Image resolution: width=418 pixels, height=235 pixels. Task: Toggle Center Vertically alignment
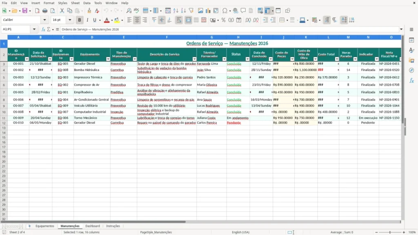(x=162, y=20)
